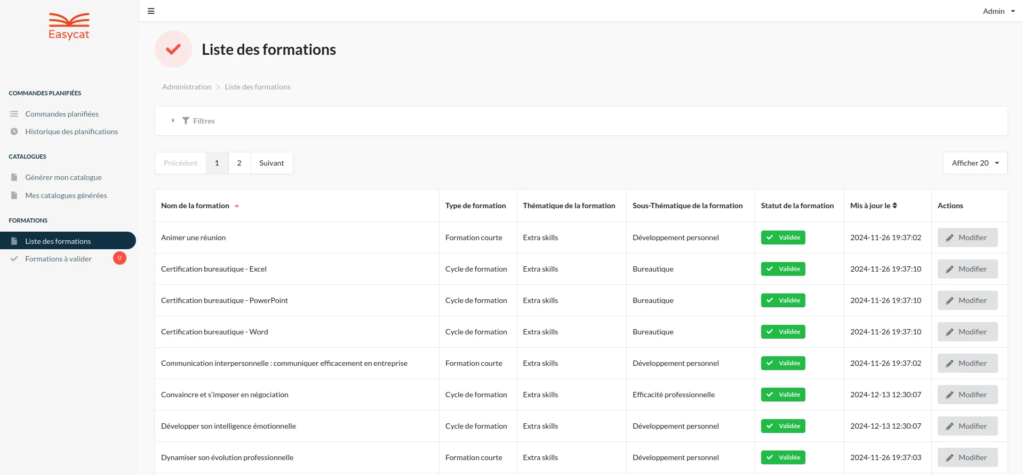Click the red checkmark page title icon
The height and width of the screenshot is (475, 1023).
pyautogui.click(x=173, y=49)
